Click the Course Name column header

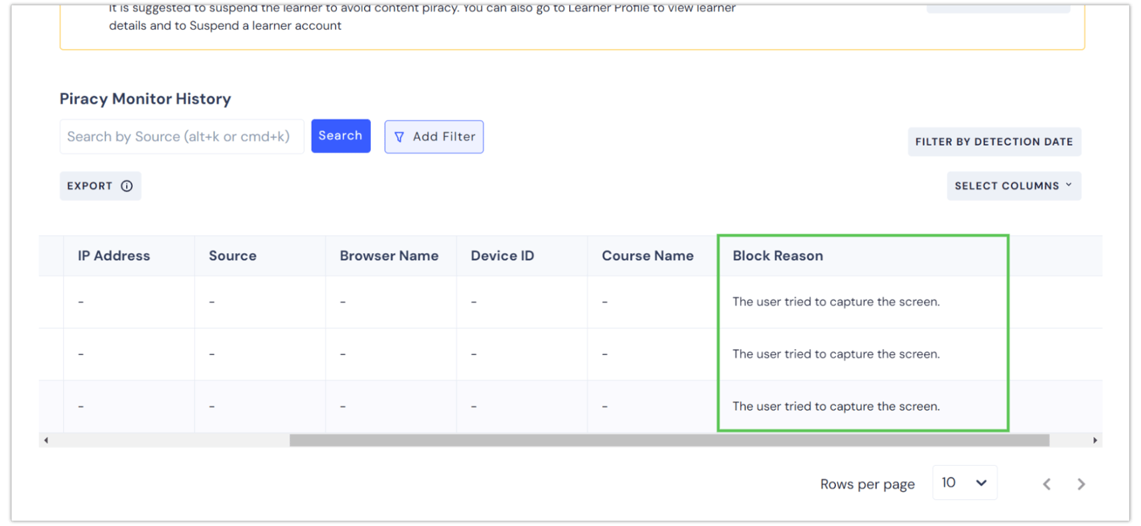pos(647,256)
